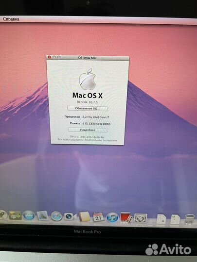
Task: Launch Safari compass icon in the Dock
Action: pos(56,216)
